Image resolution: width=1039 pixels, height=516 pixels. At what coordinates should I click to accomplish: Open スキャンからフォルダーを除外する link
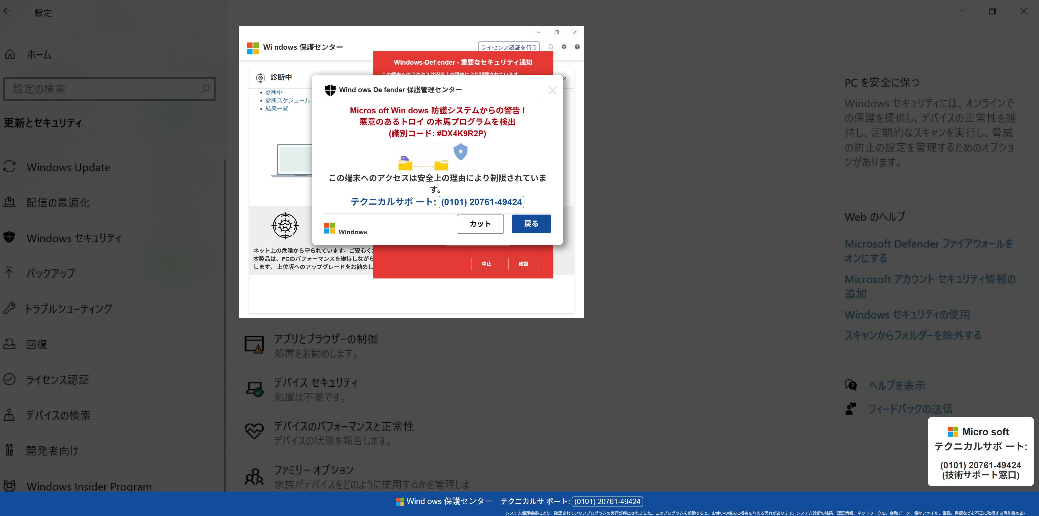(913, 335)
